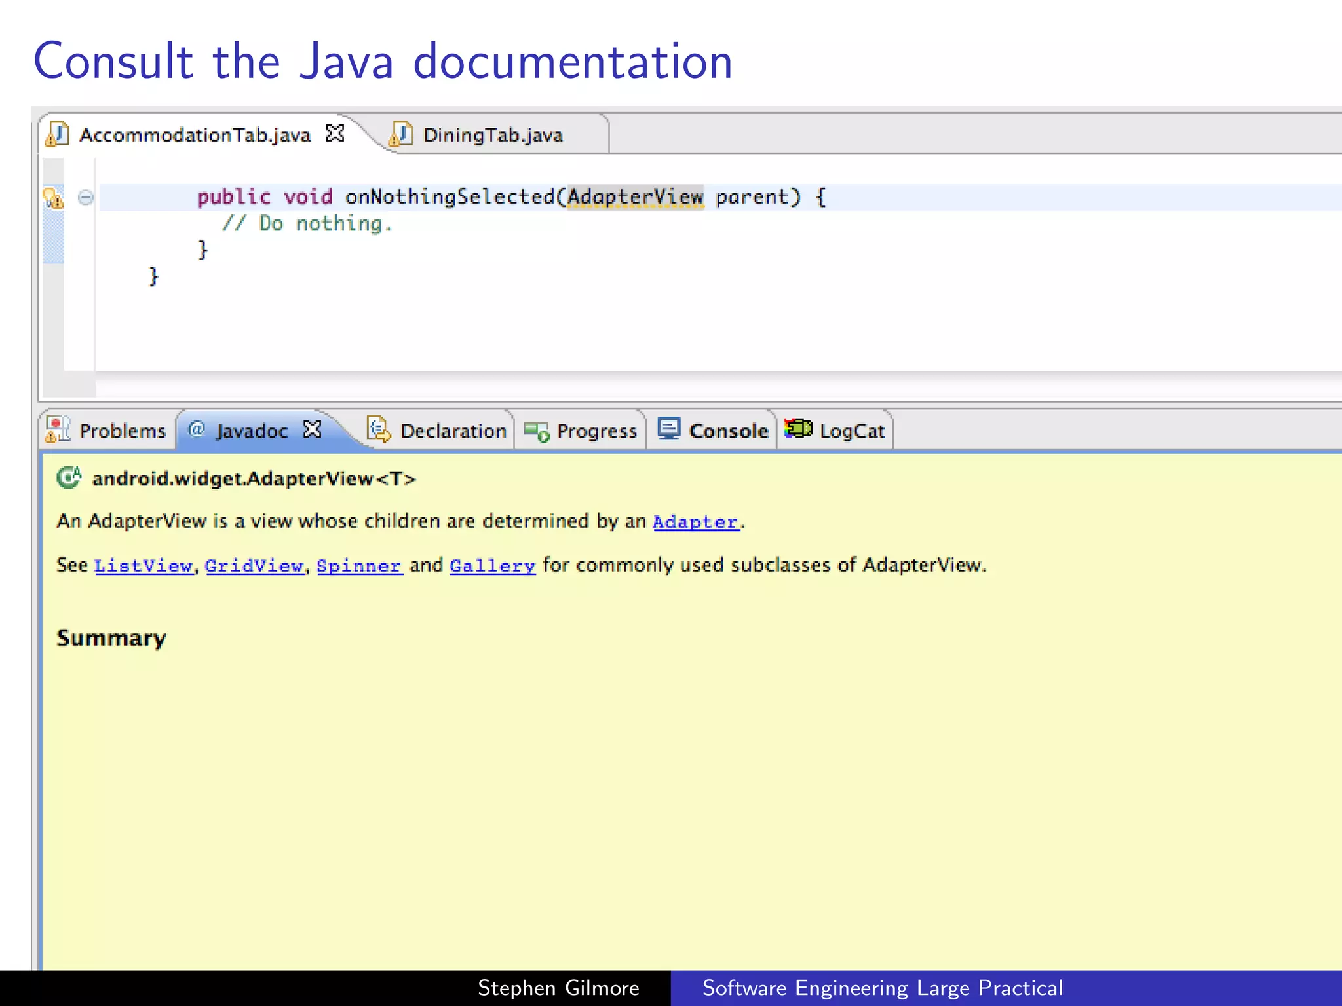This screenshot has height=1006, width=1342.
Task: Open the Gallery documentation link
Action: (493, 566)
